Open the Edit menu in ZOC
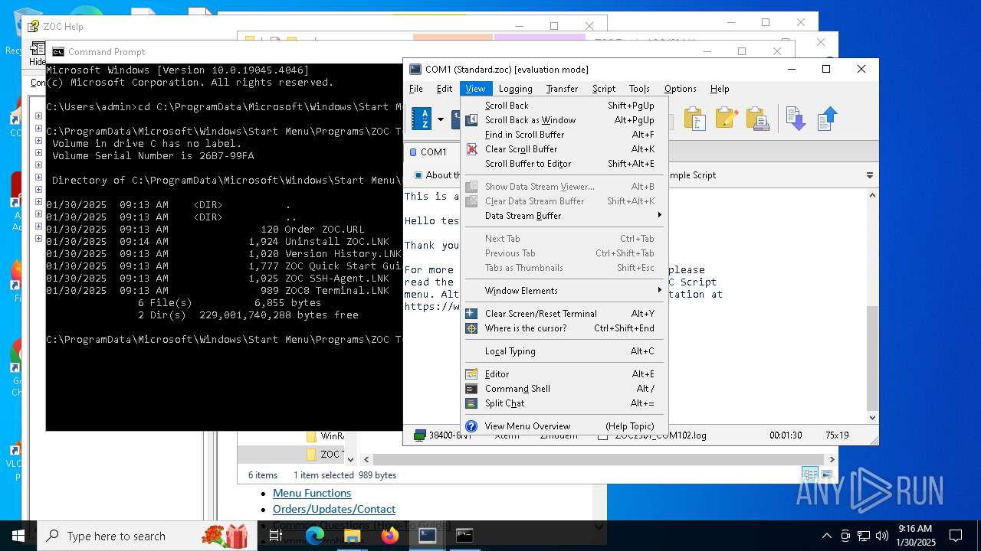Screen dimensions: 981x551 445,89
